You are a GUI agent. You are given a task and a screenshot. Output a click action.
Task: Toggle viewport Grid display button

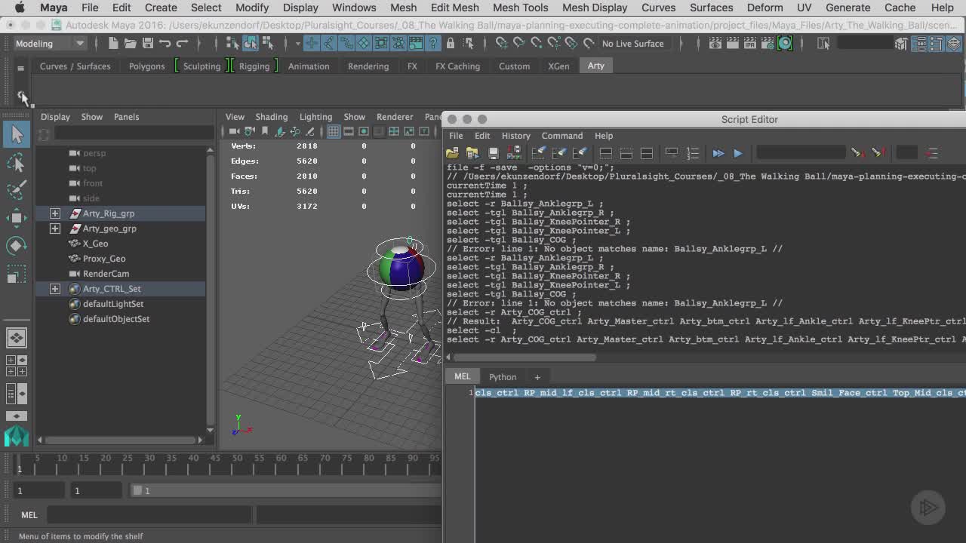(x=334, y=131)
